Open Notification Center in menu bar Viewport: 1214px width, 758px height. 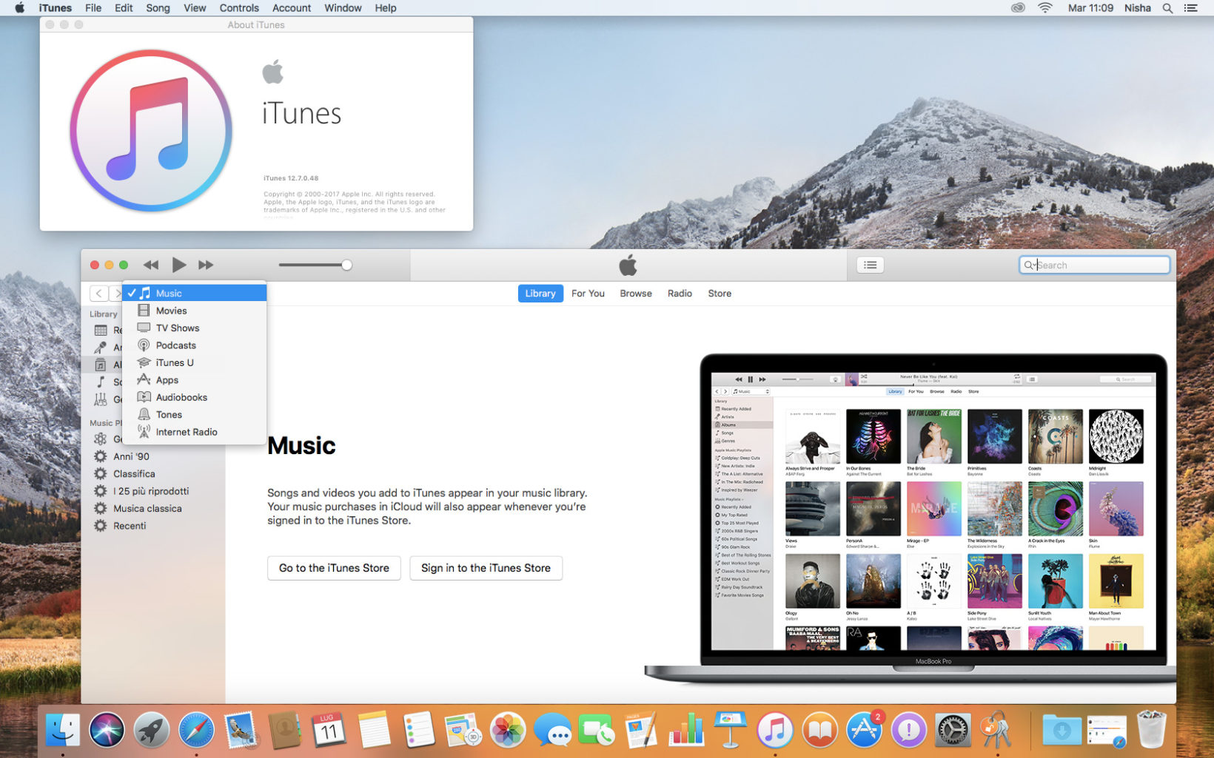(x=1191, y=8)
